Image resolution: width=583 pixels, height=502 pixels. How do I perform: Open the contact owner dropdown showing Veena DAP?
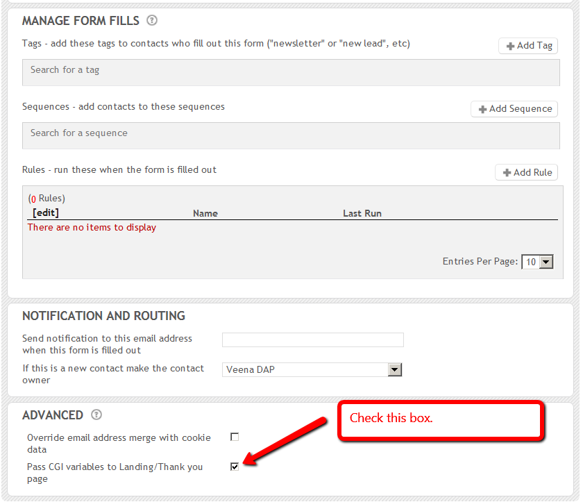[x=312, y=370]
